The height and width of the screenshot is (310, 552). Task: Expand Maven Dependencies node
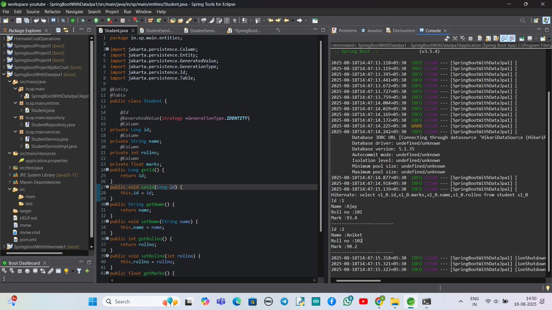pyautogui.click(x=9, y=182)
